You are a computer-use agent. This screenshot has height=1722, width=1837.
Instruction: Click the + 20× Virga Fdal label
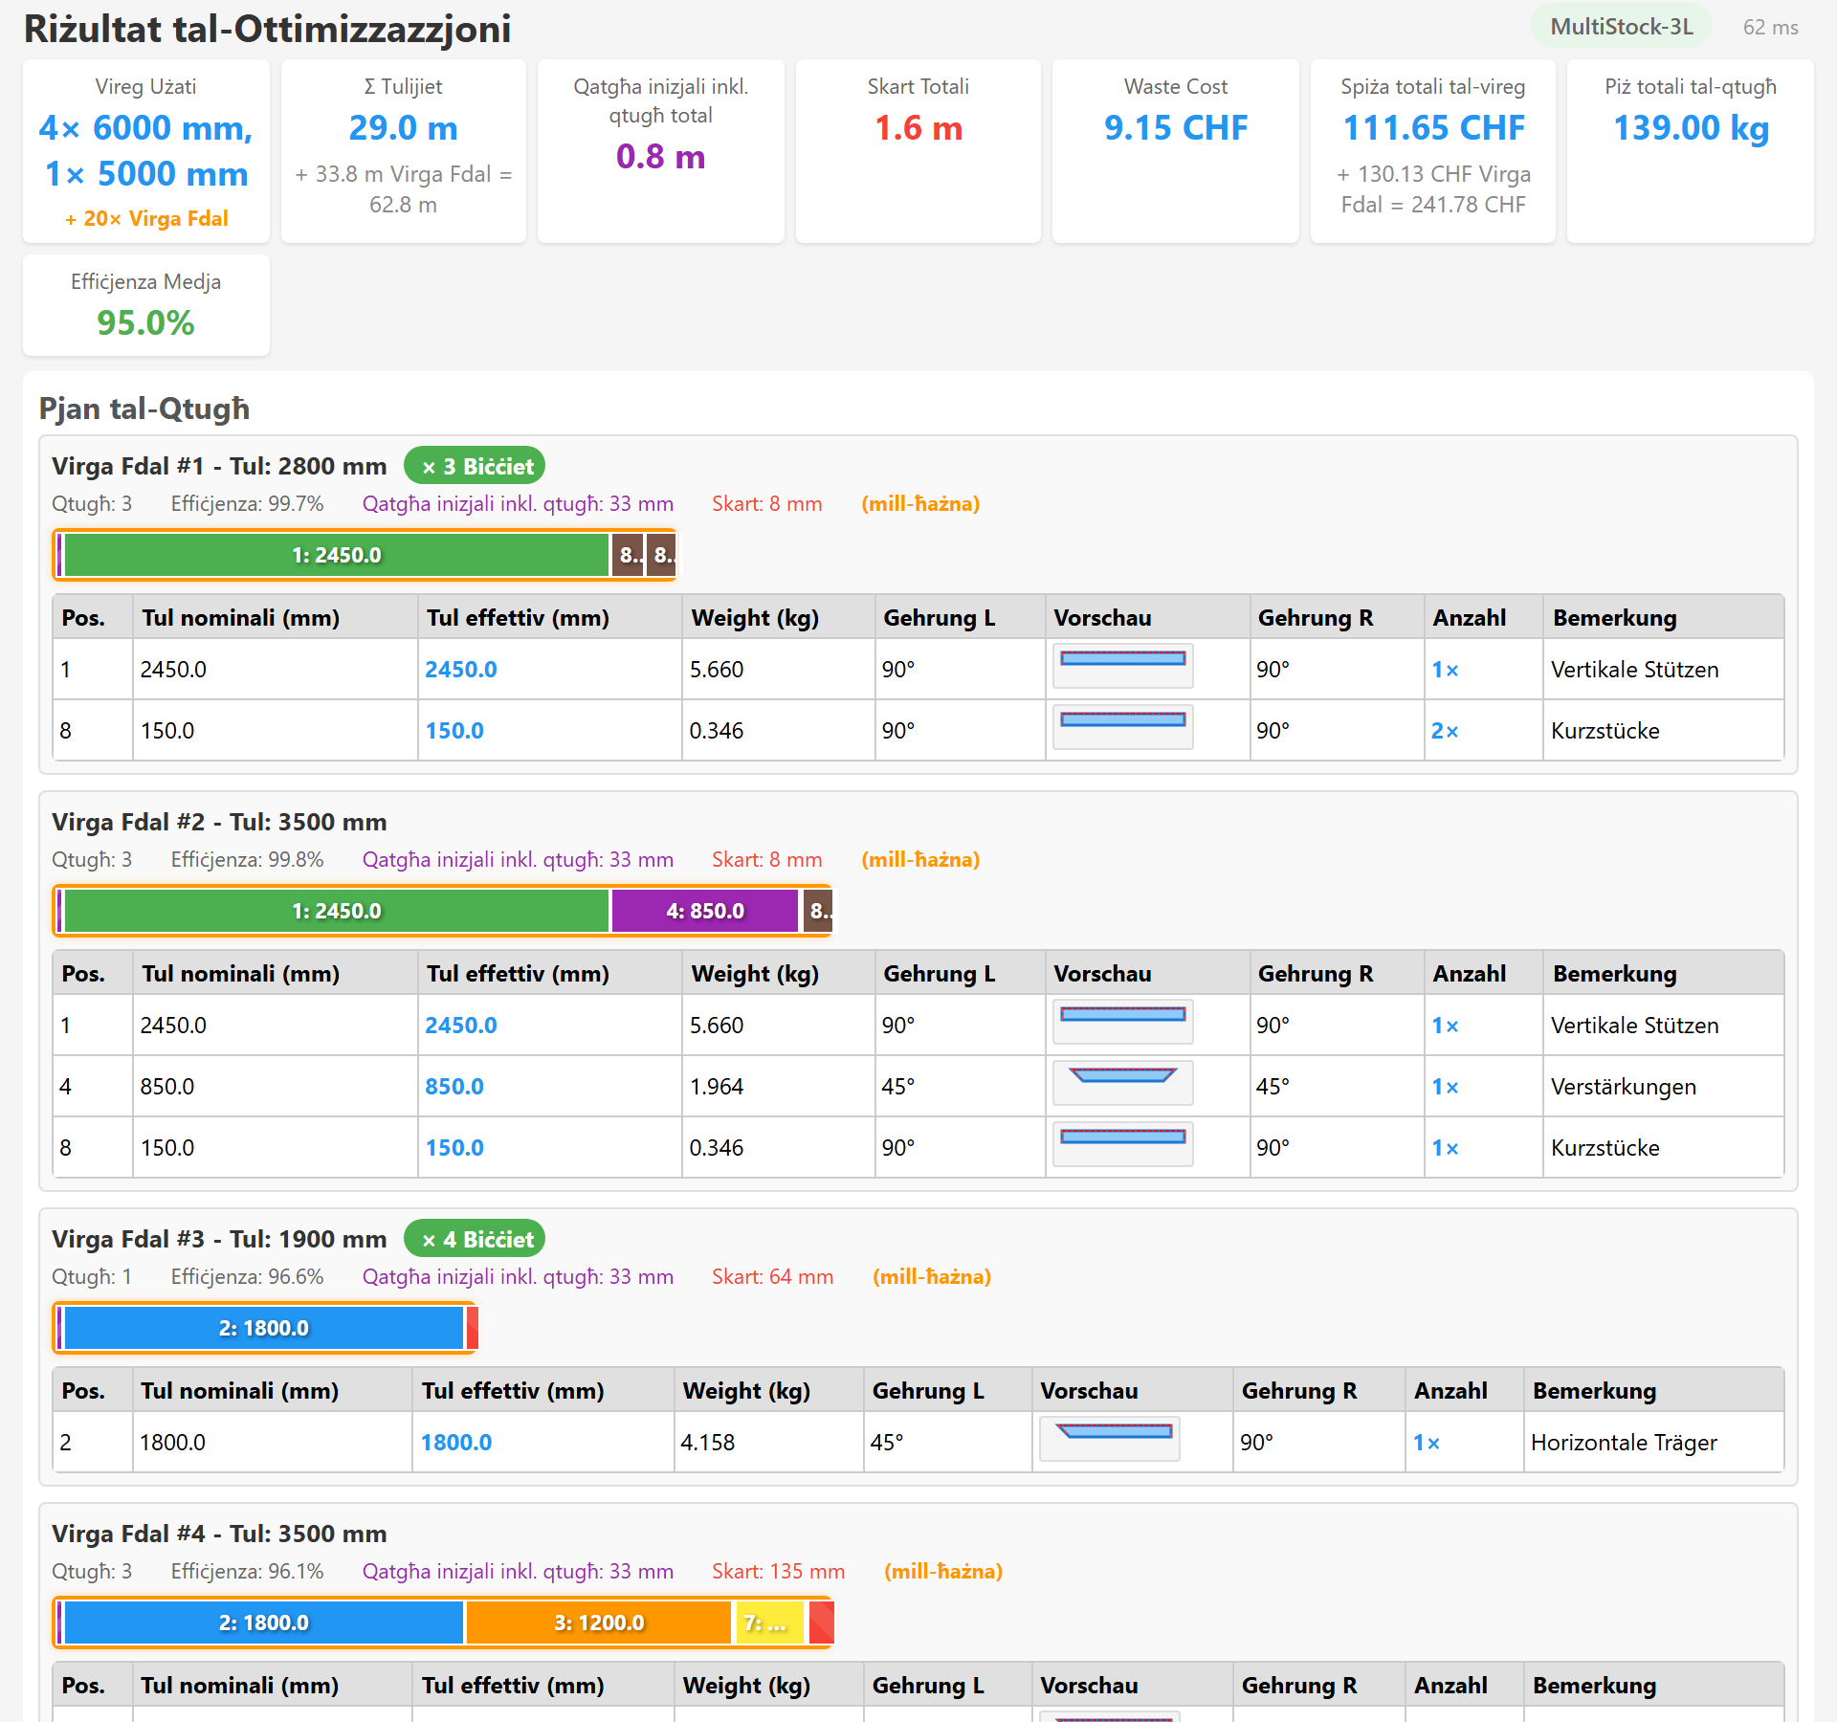click(x=146, y=218)
